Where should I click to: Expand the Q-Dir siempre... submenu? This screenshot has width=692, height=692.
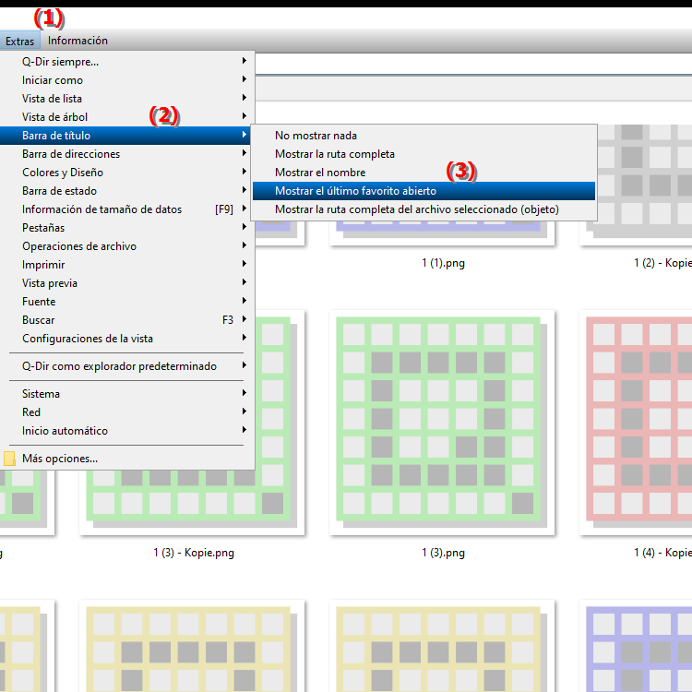coord(126,61)
